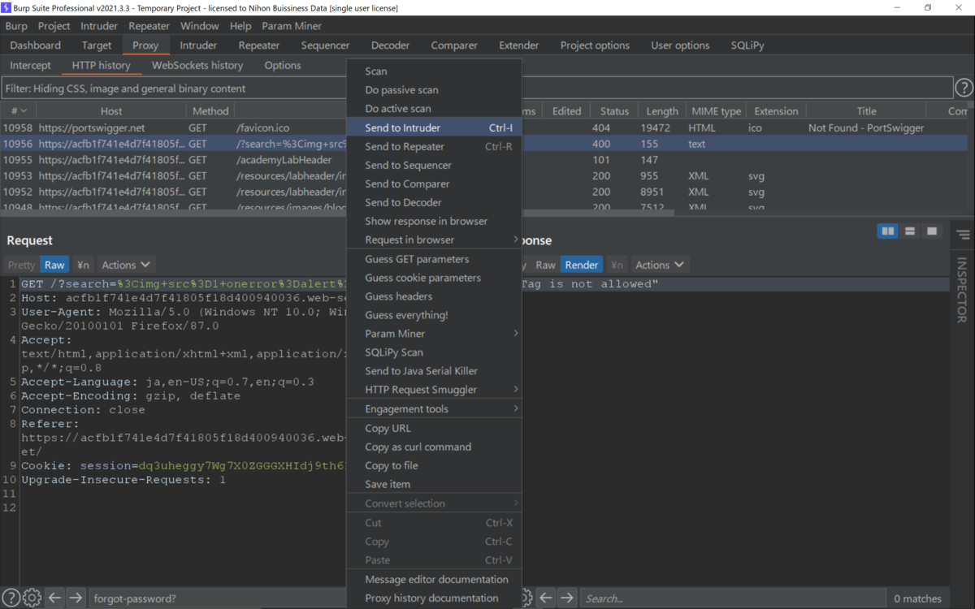Select Guess everything! entry
The width and height of the screenshot is (975, 609).
coord(434,315)
